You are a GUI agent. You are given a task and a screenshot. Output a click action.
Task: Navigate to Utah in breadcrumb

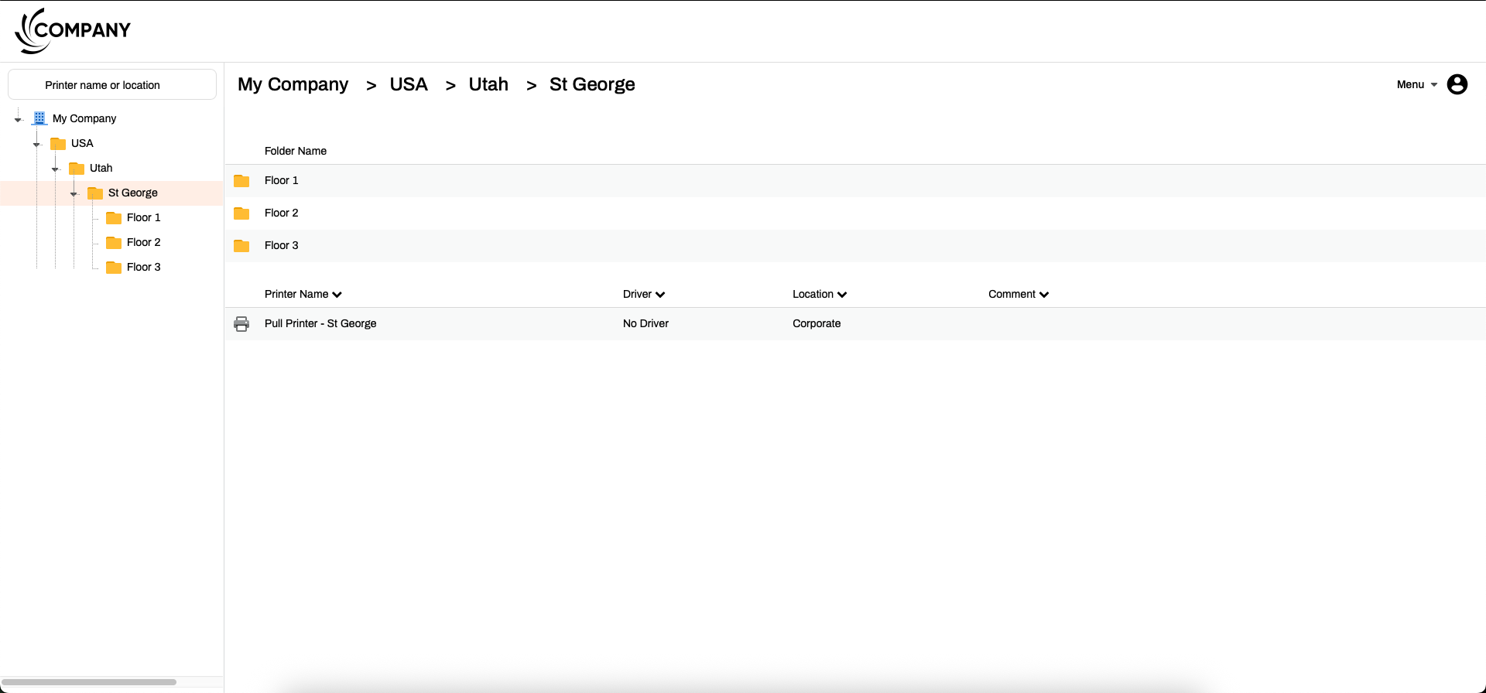[x=488, y=84]
